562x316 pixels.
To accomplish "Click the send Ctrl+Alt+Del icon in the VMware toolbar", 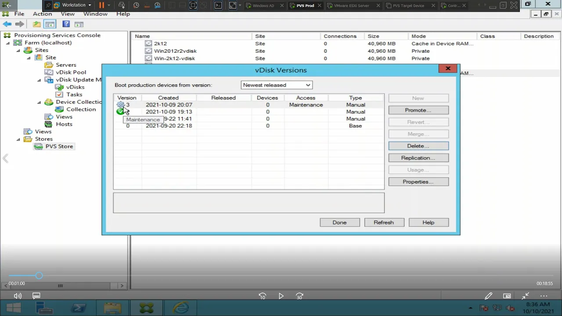I will (x=122, y=5).
